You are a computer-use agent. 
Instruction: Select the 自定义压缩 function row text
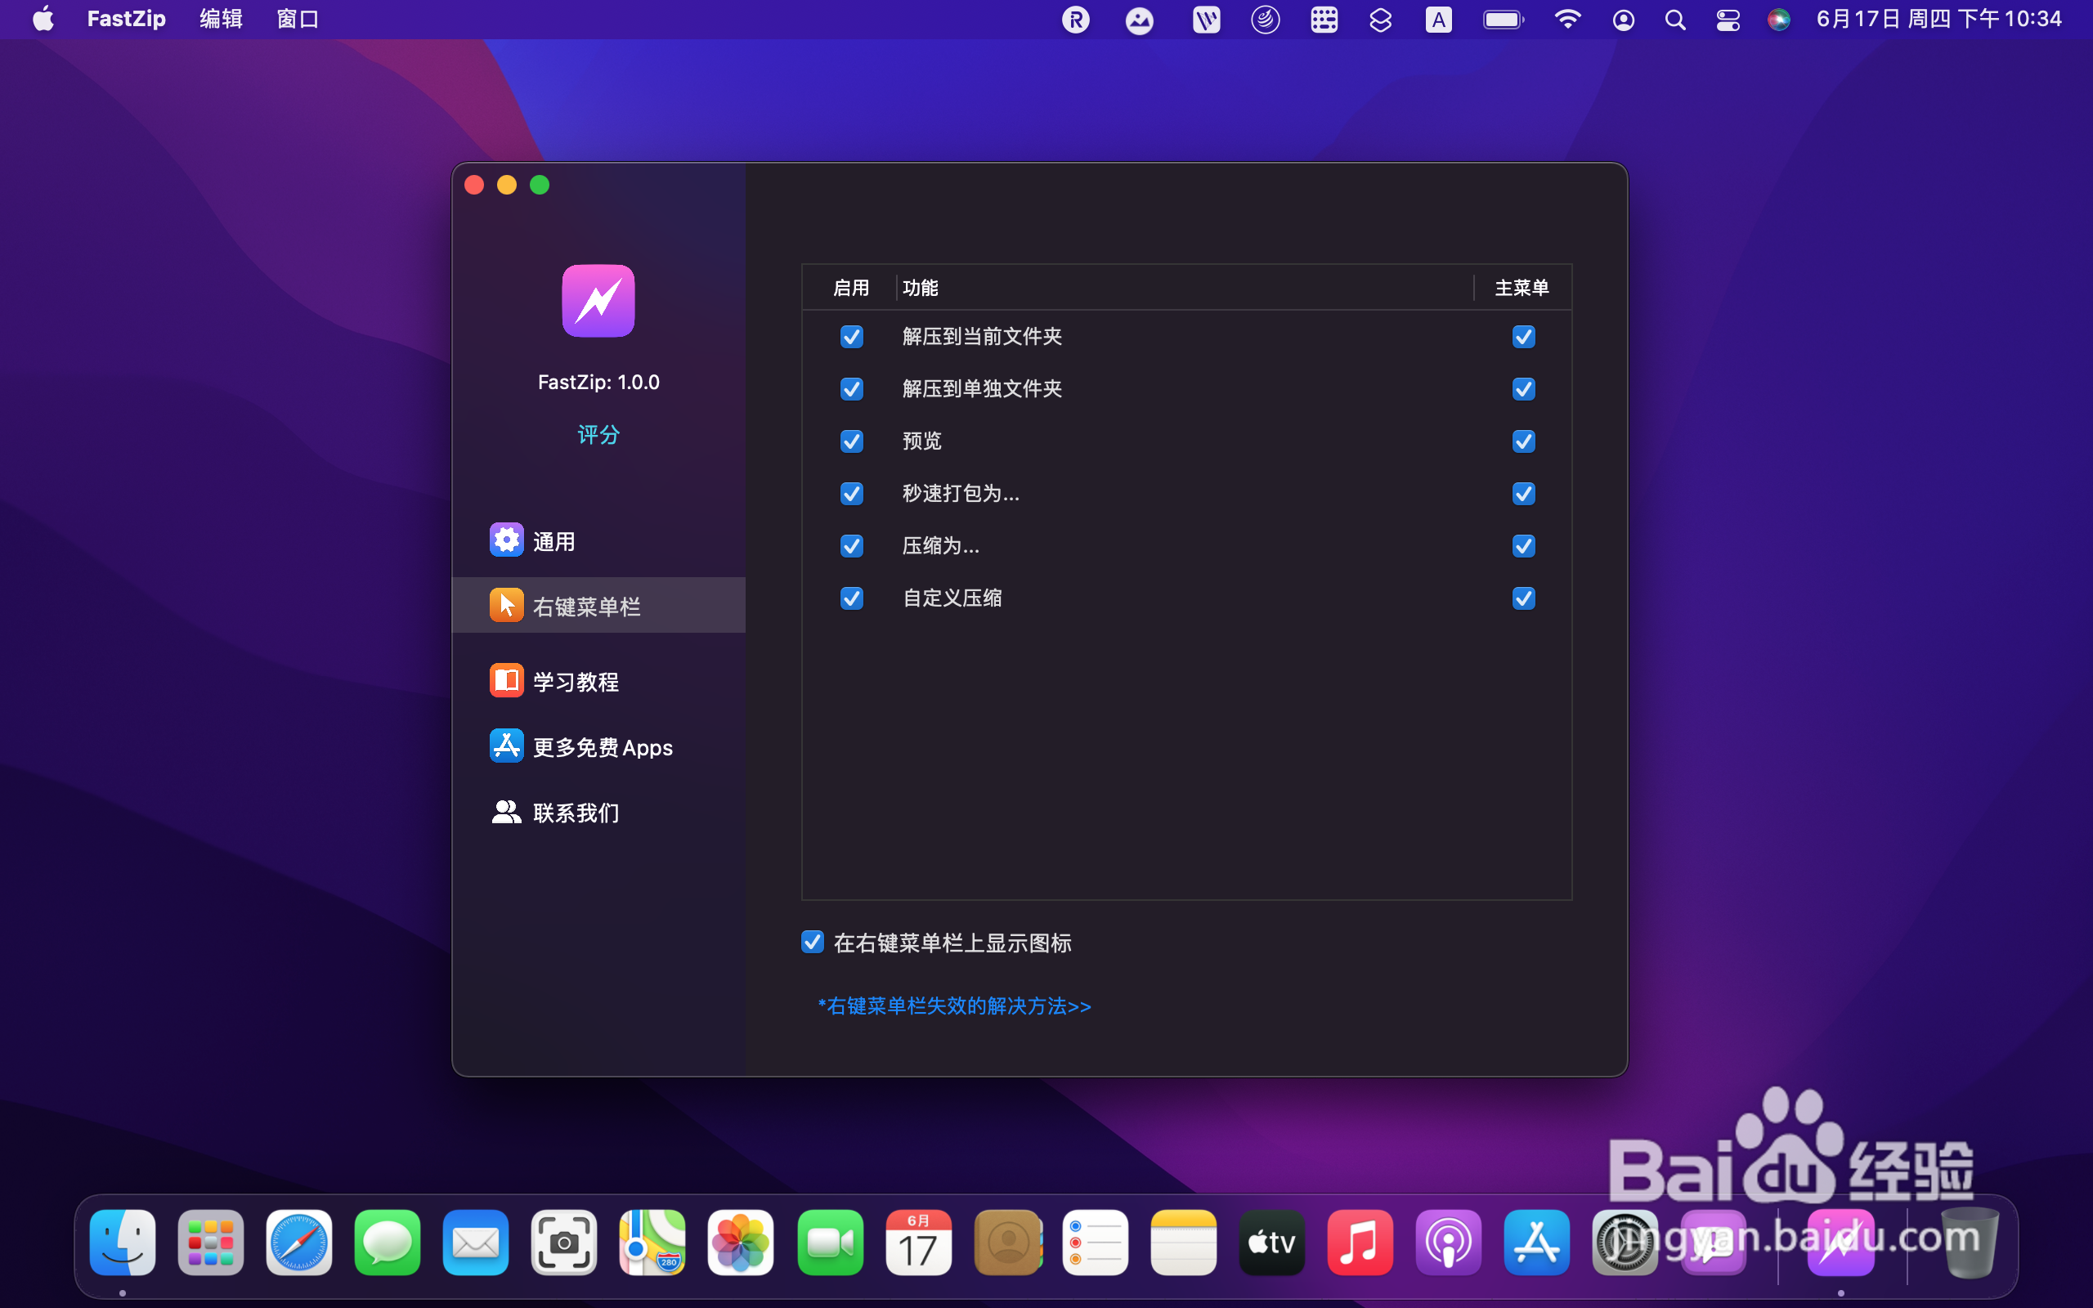(x=952, y=598)
